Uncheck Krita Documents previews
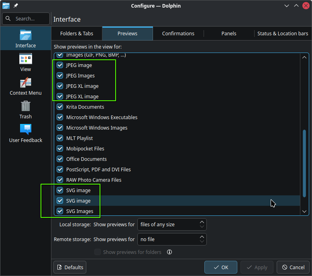Image resolution: width=312 pixels, height=276 pixels. coord(60,107)
